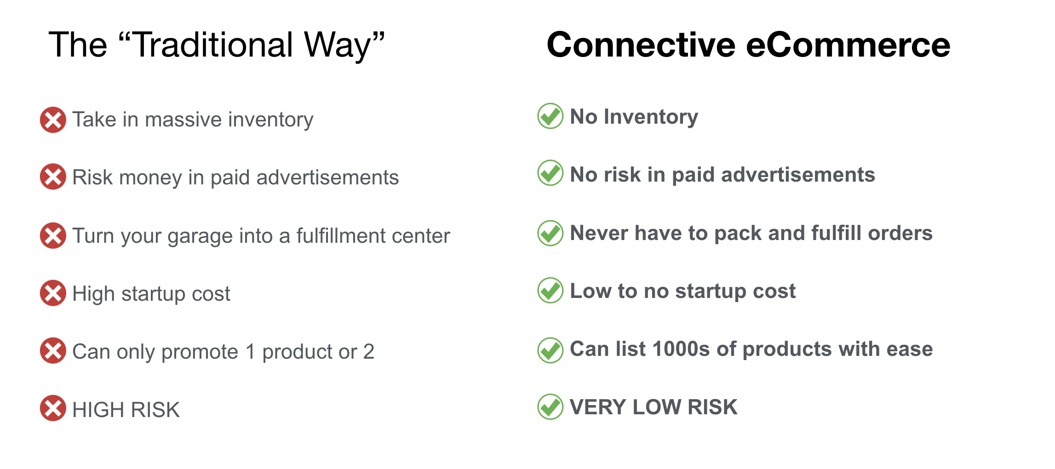Click the No Inventory text
Image resolution: width=1055 pixels, height=469 pixels.
[x=634, y=117]
